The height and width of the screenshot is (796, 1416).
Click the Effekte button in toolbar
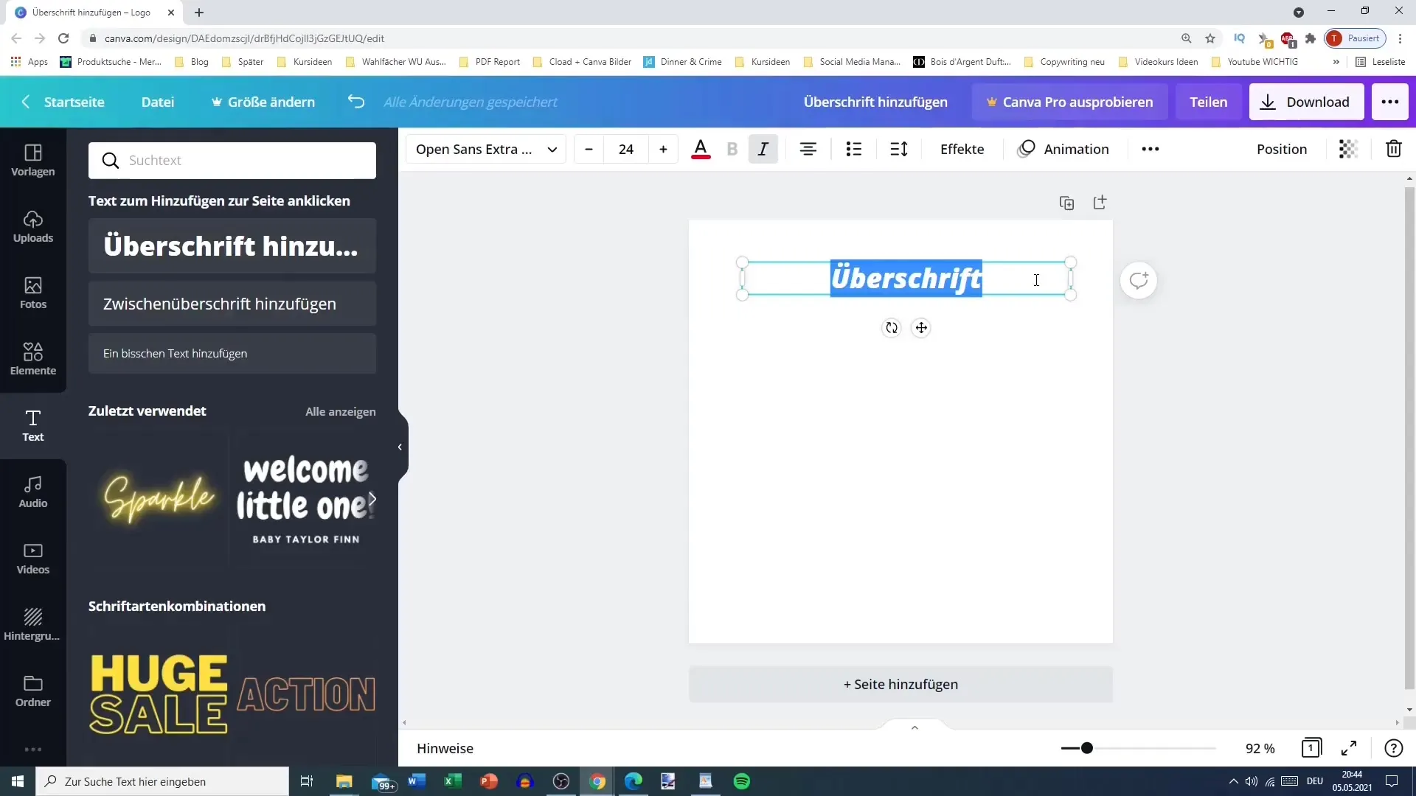[x=961, y=149]
